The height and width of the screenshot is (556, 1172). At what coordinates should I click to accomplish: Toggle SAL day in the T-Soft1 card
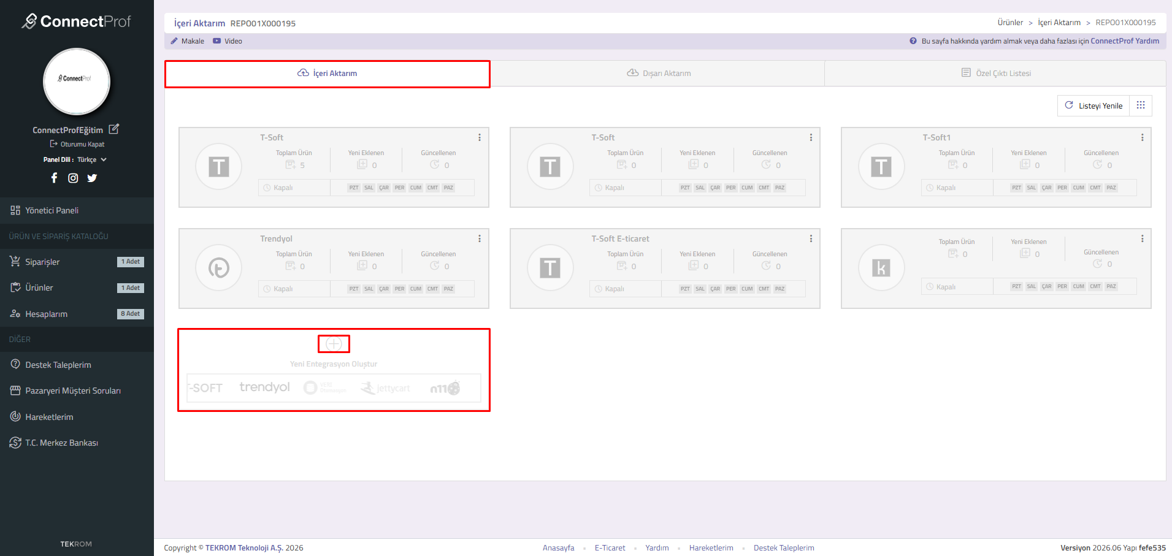coord(1032,188)
